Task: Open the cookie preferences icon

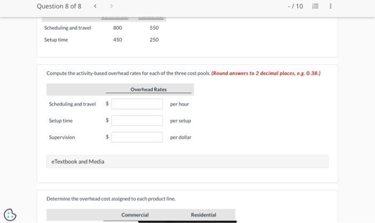Action: 10,214
